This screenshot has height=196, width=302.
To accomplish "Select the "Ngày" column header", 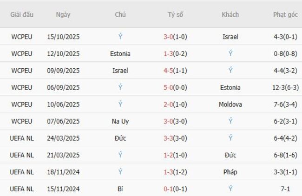I will pos(63,14).
